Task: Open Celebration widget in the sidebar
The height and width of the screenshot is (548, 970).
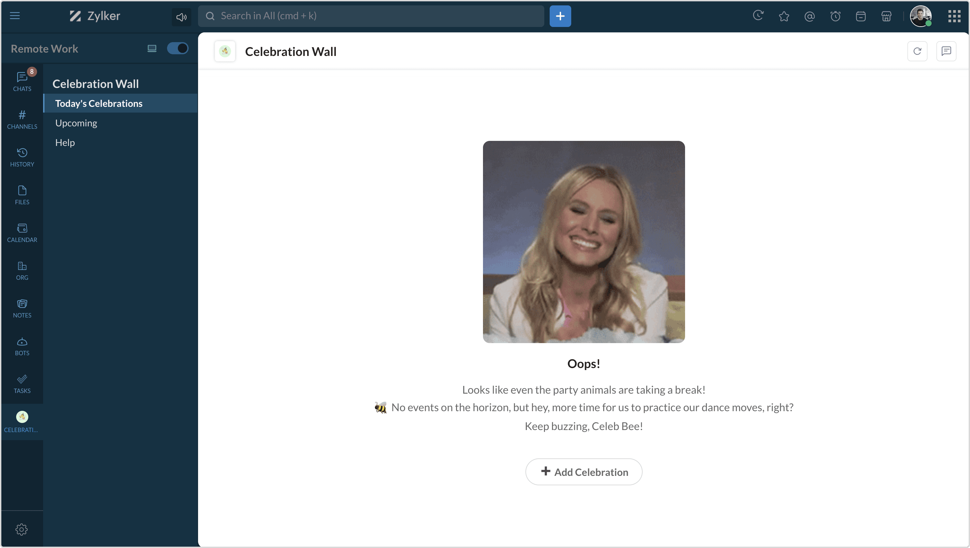Action: 22,422
